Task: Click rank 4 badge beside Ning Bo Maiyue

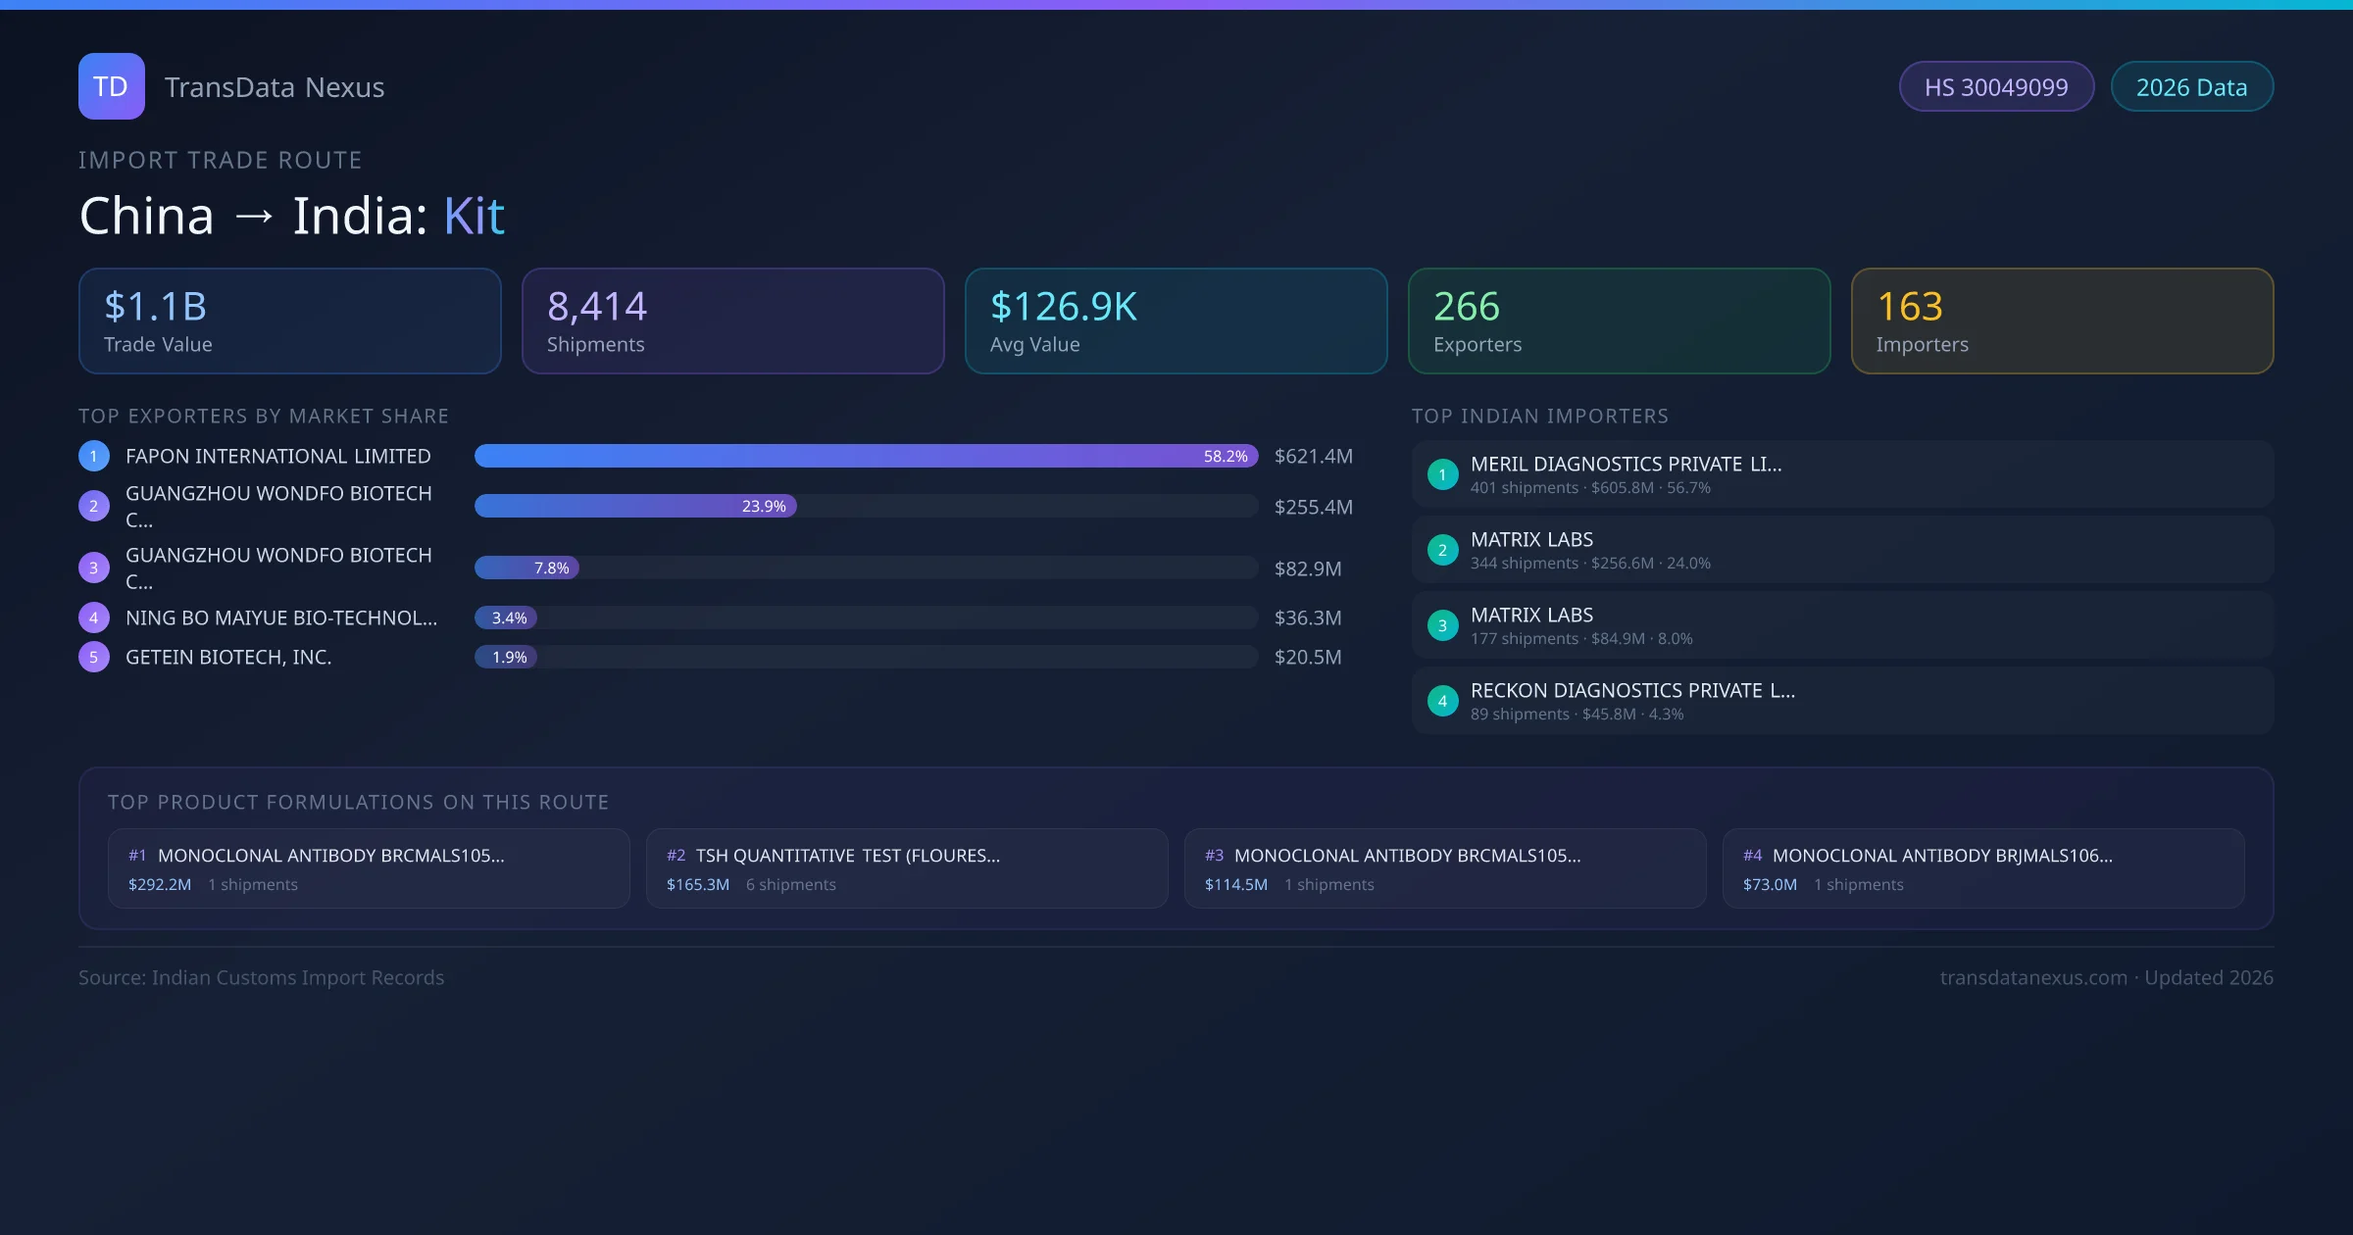Action: pos(94,617)
